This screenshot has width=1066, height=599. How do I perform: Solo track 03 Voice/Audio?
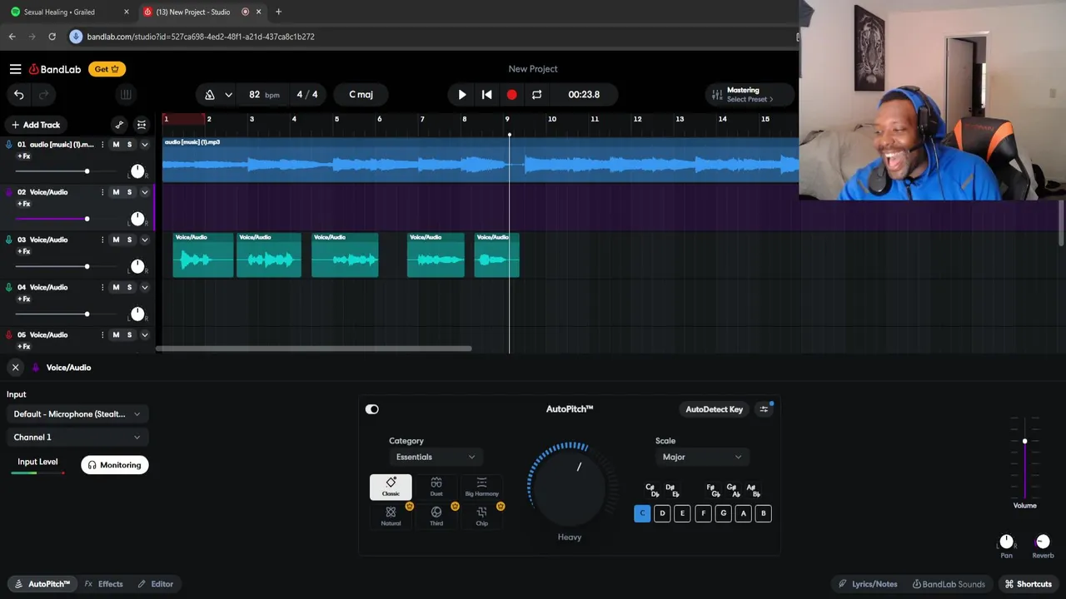pyautogui.click(x=129, y=240)
